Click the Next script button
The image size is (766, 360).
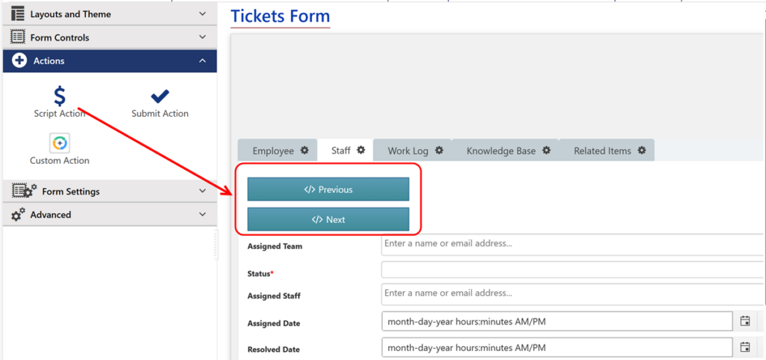328,219
